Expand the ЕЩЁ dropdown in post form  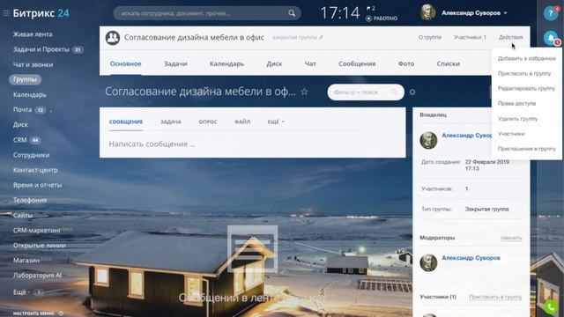point(276,122)
